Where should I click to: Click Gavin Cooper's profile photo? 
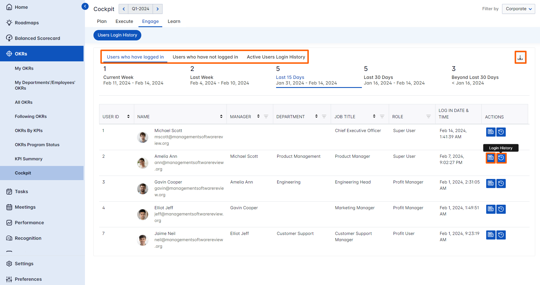143,189
